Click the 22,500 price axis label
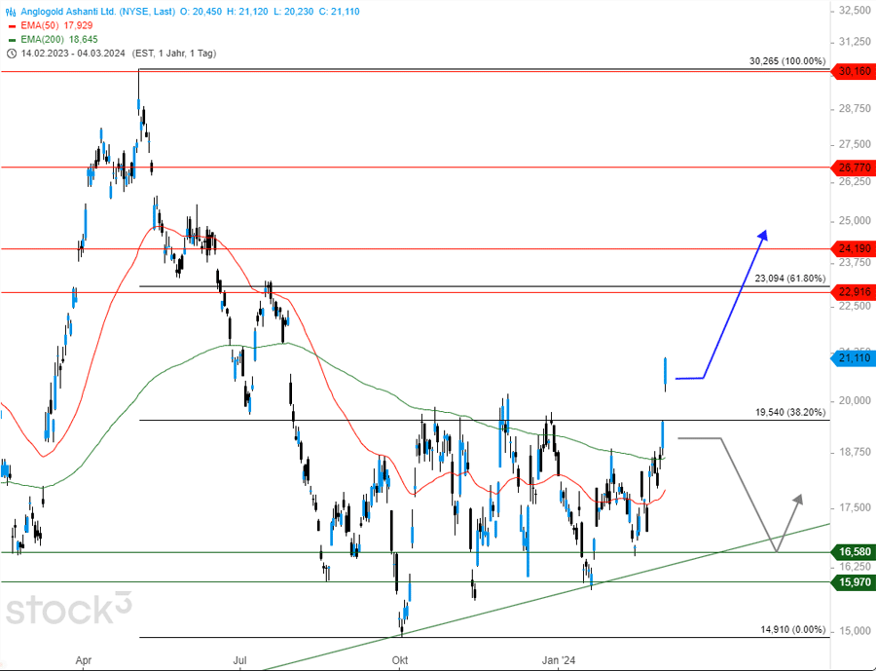Screen dimensions: 876x671 click(x=855, y=306)
